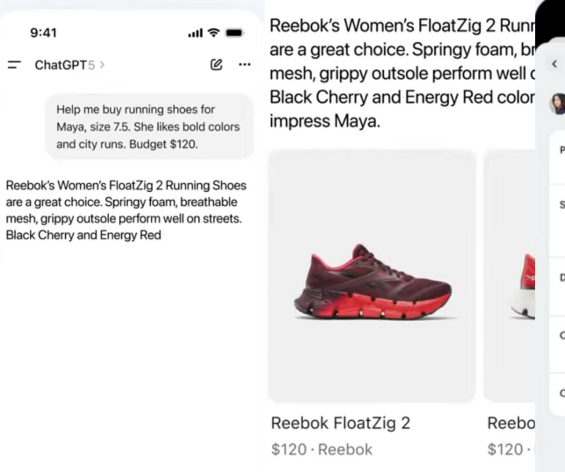
Task: Click the $120 · Reebok price line
Action: click(x=322, y=450)
